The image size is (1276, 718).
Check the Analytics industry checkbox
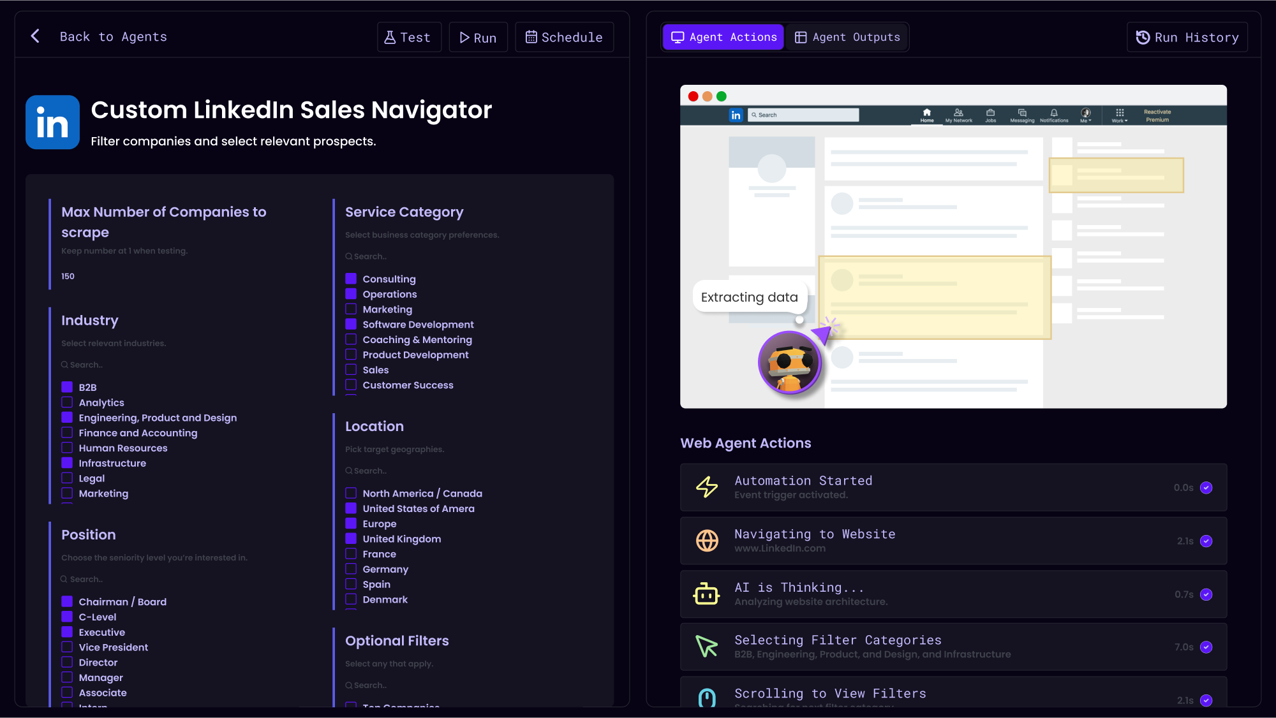67,402
